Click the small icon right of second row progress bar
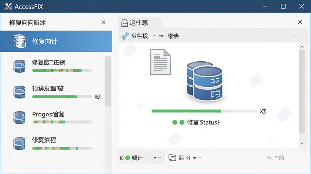311x174 pixels. [97, 97]
